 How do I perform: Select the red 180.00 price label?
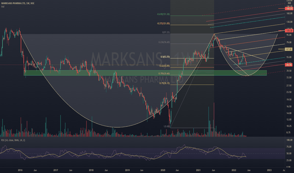tap(289, 8)
